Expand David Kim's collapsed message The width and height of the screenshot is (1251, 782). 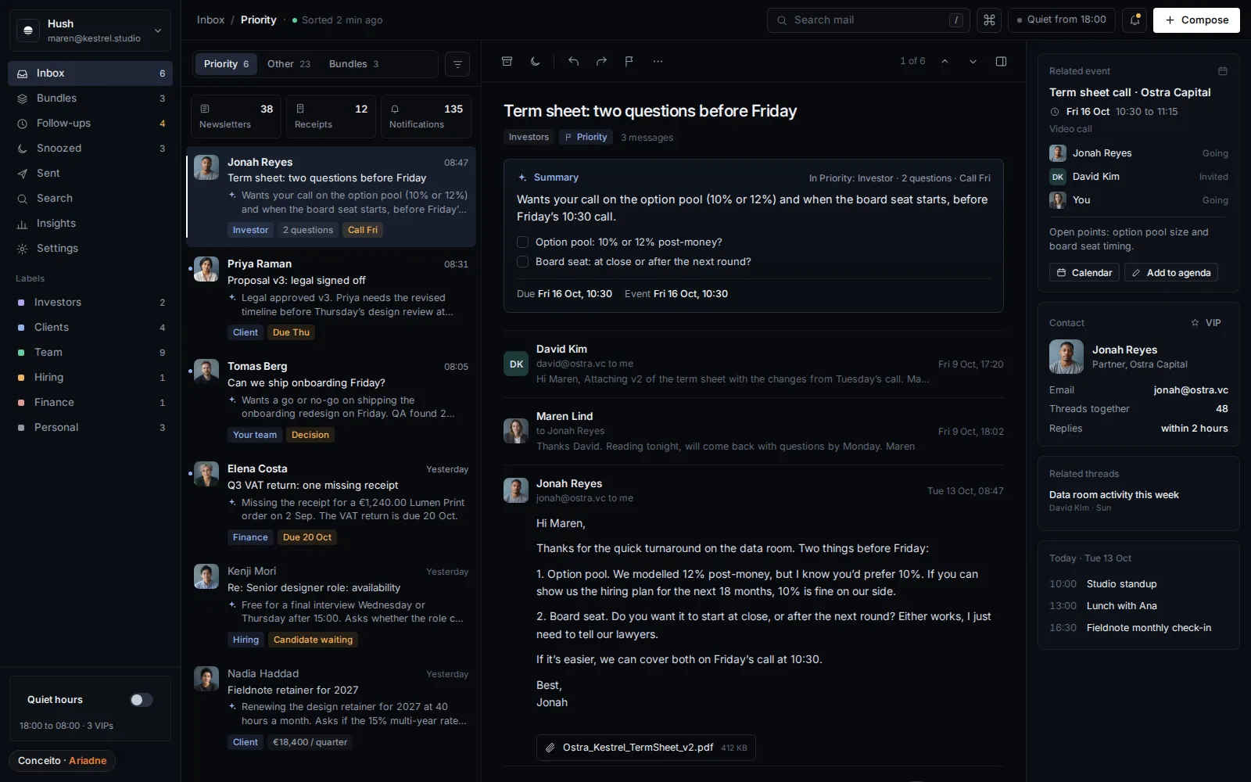click(754, 364)
